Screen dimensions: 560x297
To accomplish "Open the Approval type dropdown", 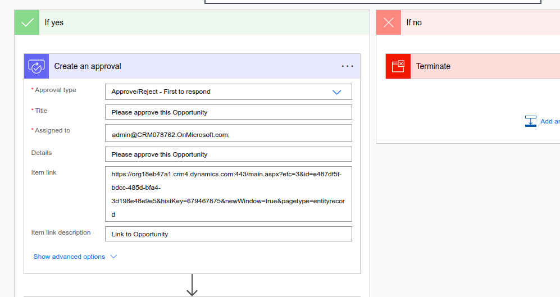I will (229, 92).
